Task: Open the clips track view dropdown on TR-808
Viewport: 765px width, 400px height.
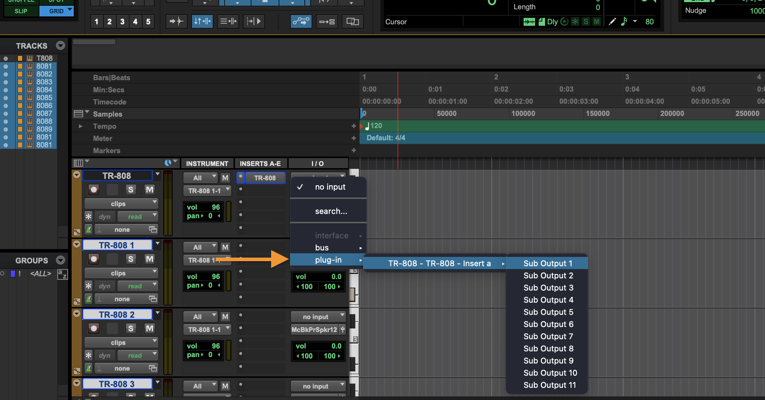Action: (121, 204)
